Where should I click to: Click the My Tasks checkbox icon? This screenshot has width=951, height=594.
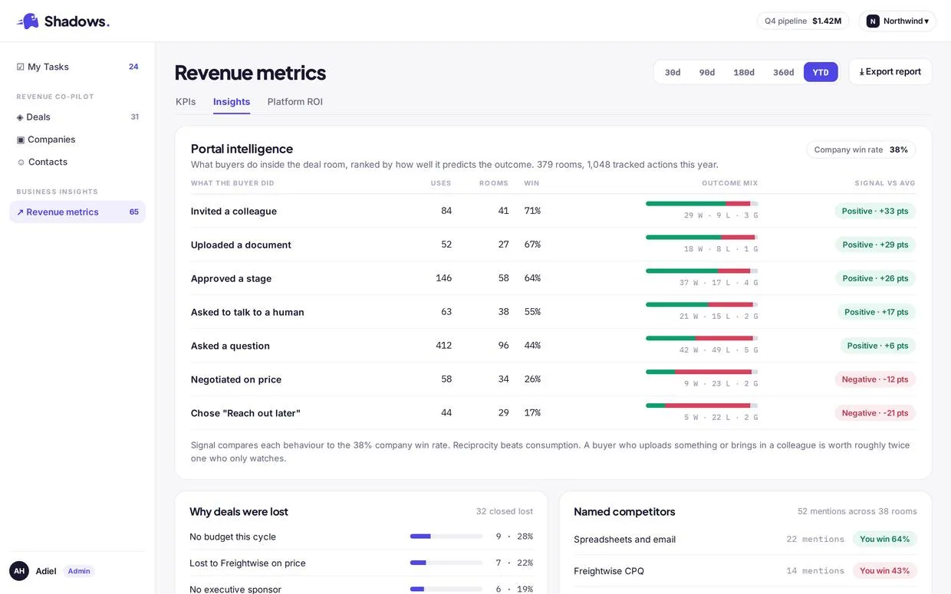(21, 67)
